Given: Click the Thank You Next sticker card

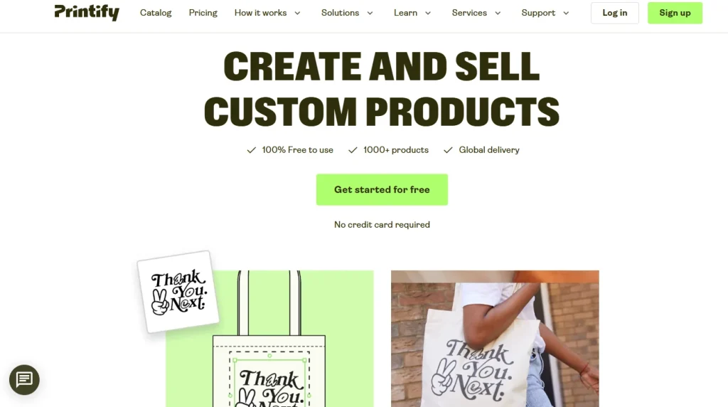Looking at the screenshot, I should 178,292.
